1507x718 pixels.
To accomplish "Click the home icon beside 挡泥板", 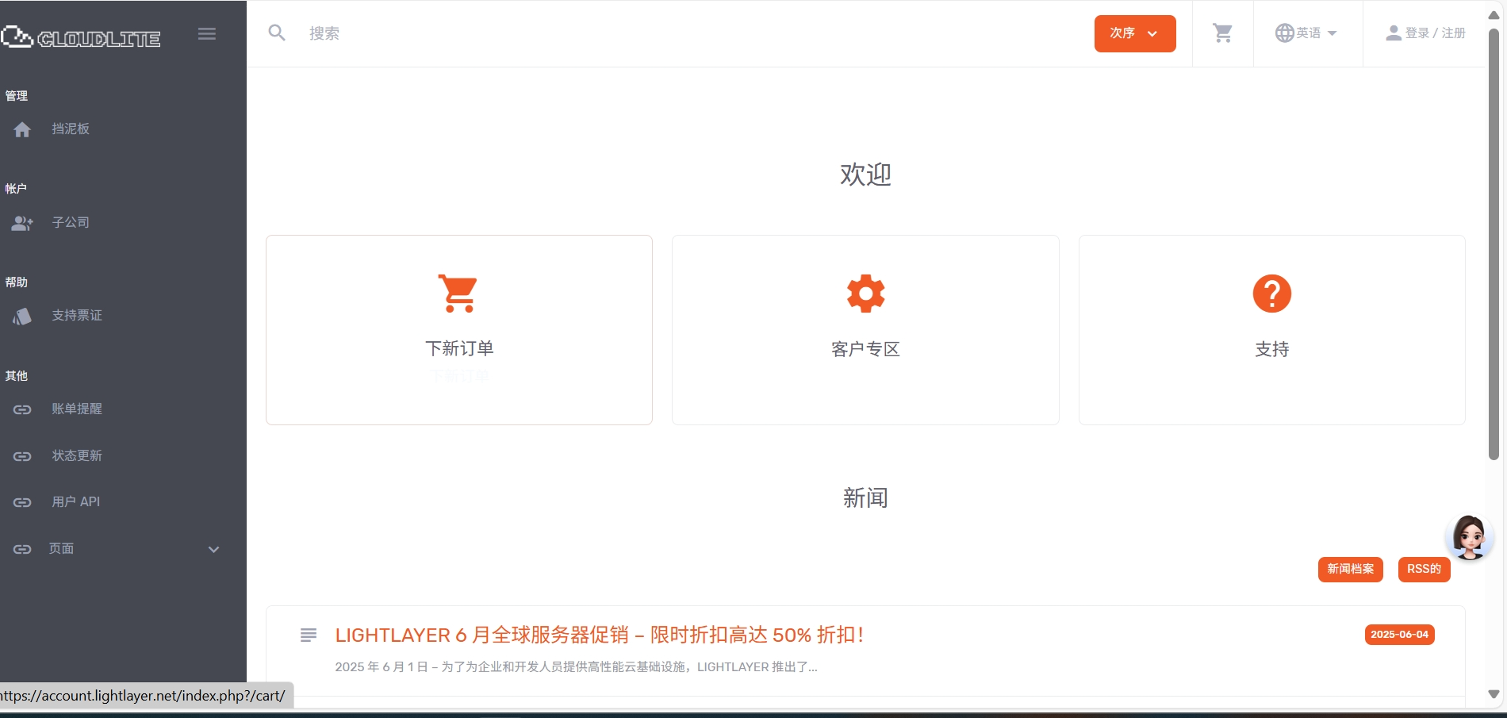I will (22, 129).
